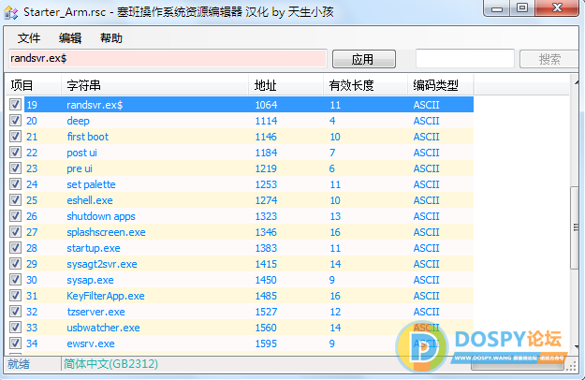Select the splashscreen.exe row
This screenshot has height=380, width=585.
[106, 232]
